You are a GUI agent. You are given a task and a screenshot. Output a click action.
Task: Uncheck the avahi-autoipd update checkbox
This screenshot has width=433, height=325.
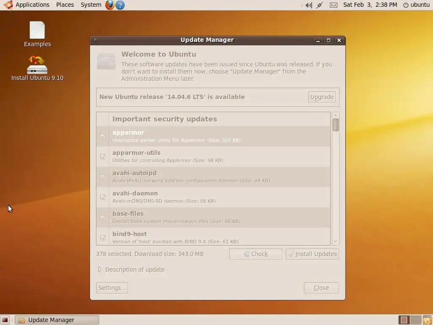pyautogui.click(x=103, y=177)
